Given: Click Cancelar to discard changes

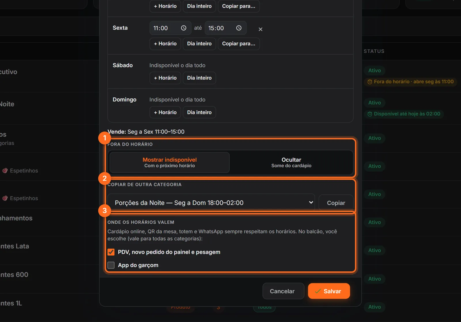Looking at the screenshot, I should coord(283,291).
